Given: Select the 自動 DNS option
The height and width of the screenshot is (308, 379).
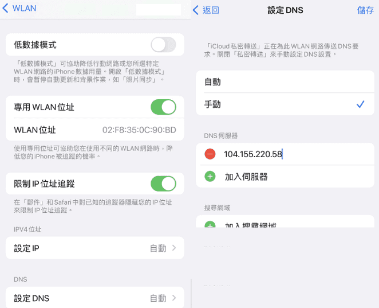Looking at the screenshot, I should (x=213, y=82).
